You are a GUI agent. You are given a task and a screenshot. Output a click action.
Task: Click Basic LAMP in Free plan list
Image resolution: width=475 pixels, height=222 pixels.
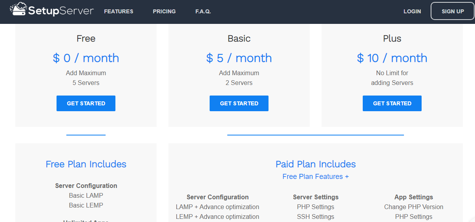pyautogui.click(x=86, y=195)
